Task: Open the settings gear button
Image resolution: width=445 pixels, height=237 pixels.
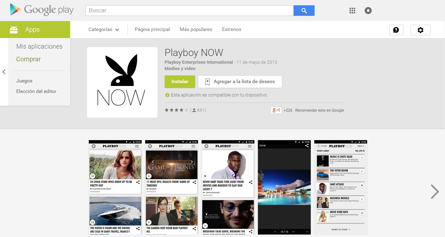Action: click(420, 30)
